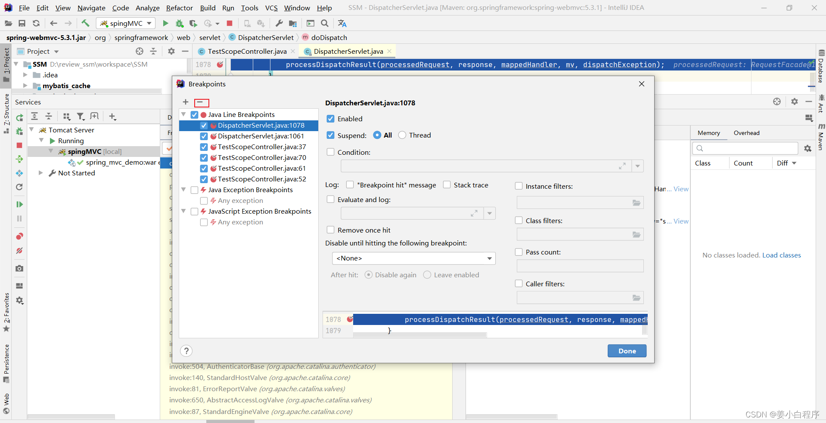Open the Memory view settings gear
The width and height of the screenshot is (826, 423).
pyautogui.click(x=807, y=148)
